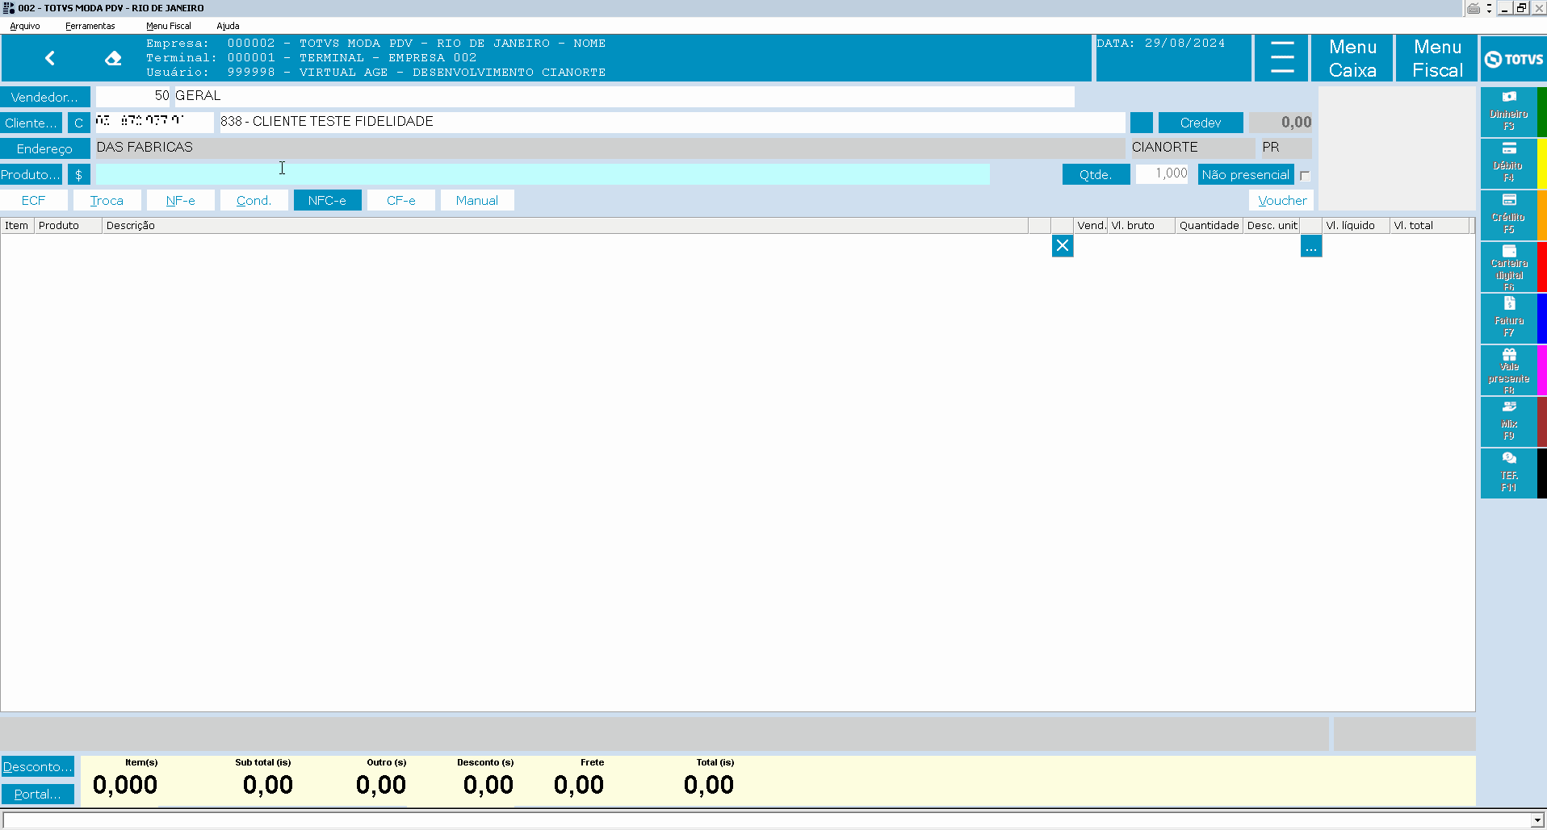
Task: Select the Manual document type
Action: point(477,200)
